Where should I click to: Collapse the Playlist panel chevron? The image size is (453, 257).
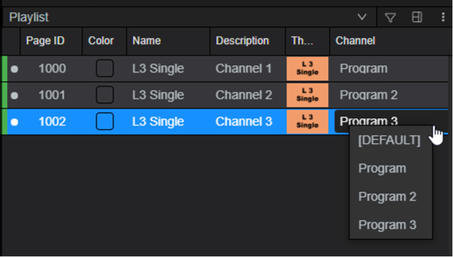[x=363, y=18]
